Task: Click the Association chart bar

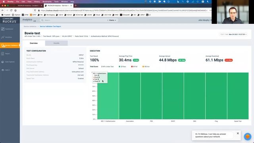Action: [130, 96]
